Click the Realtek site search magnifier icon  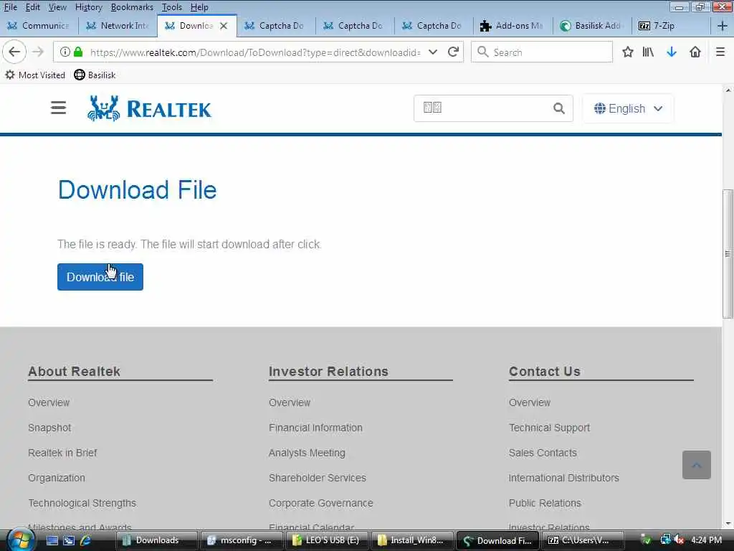559,108
